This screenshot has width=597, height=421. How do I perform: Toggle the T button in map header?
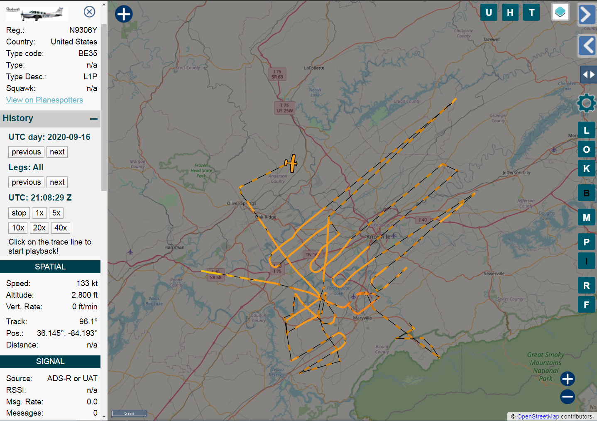[531, 12]
